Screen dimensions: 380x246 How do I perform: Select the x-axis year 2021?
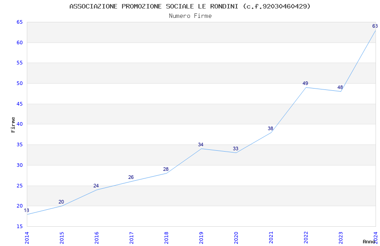(x=271, y=238)
